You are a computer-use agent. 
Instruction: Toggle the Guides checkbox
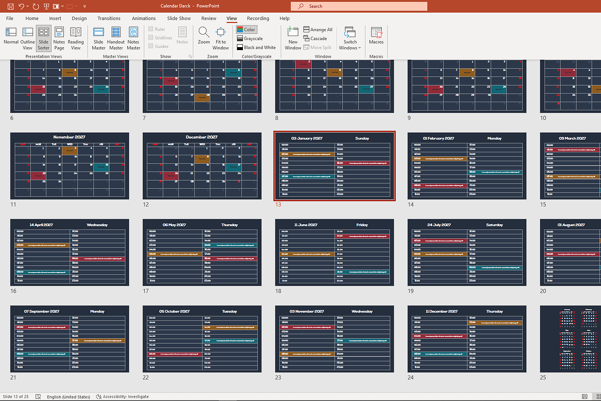151,46
